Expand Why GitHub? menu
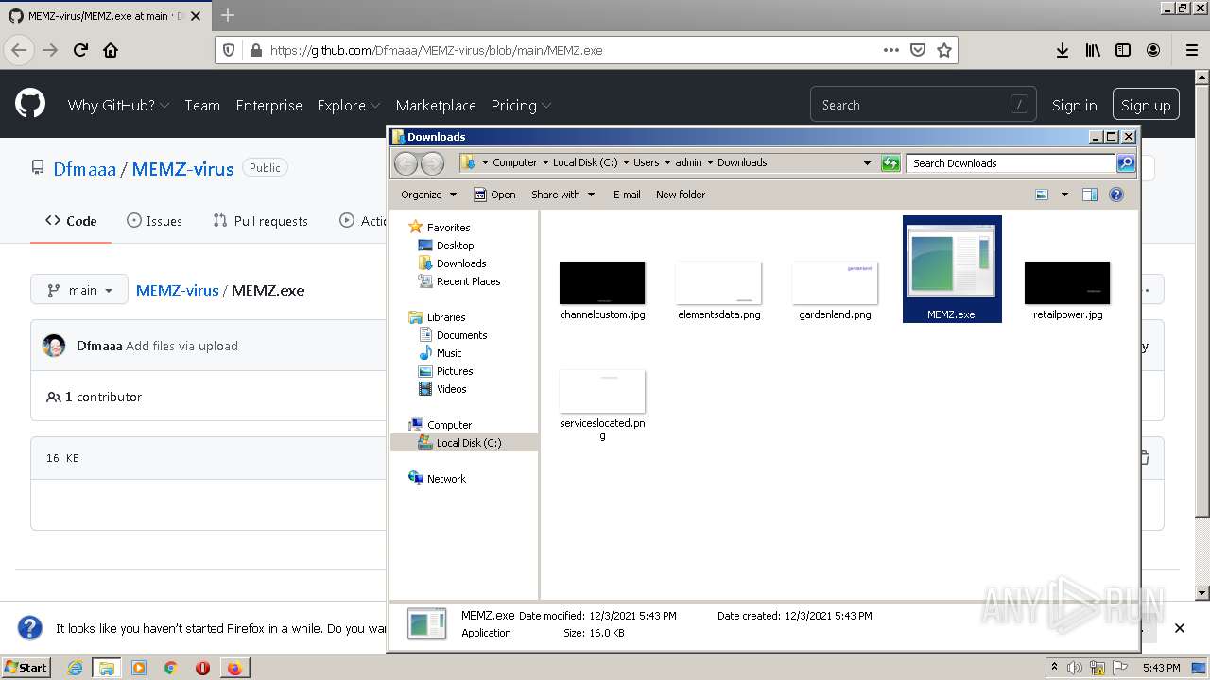Viewport: 1210px width, 680px height. pos(118,105)
